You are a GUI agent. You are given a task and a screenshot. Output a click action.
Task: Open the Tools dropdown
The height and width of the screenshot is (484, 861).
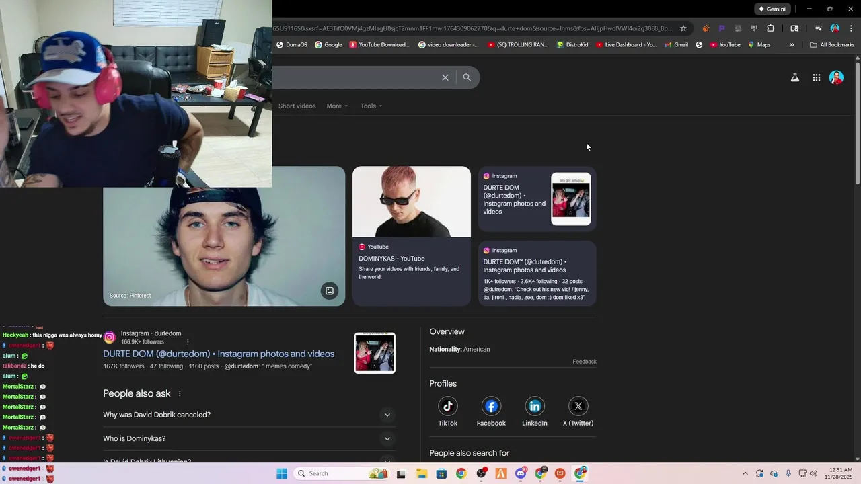click(371, 106)
